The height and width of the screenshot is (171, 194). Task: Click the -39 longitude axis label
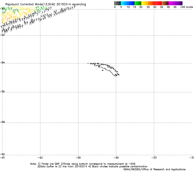[78, 158]
